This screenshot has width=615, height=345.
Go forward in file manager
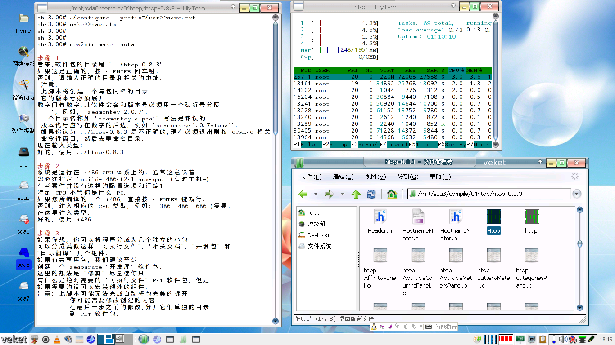coord(330,194)
